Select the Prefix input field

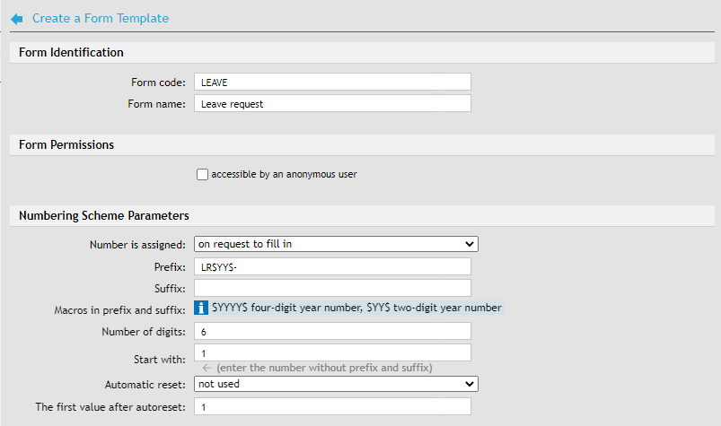332,266
